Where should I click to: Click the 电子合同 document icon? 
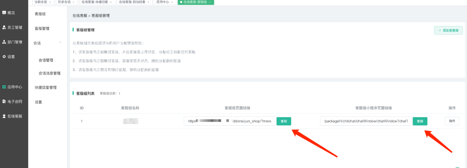click(x=4, y=102)
